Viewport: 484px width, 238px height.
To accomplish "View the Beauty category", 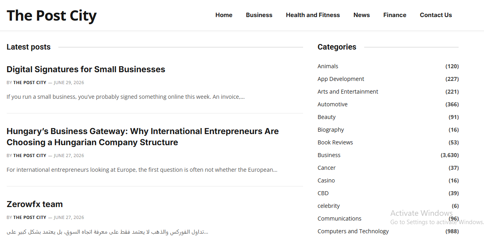I will pyautogui.click(x=327, y=117).
